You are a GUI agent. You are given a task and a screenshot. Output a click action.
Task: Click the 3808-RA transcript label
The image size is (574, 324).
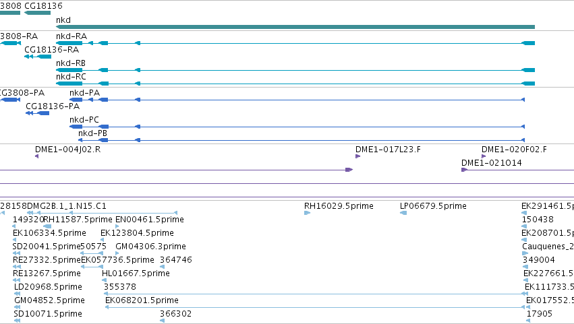(x=19, y=36)
